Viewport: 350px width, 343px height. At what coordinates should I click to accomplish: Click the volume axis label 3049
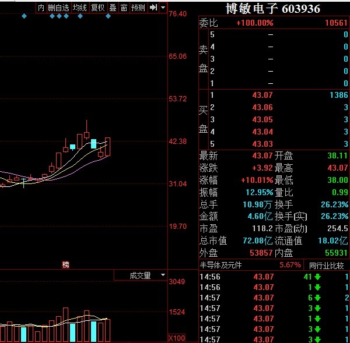pyautogui.click(x=177, y=282)
